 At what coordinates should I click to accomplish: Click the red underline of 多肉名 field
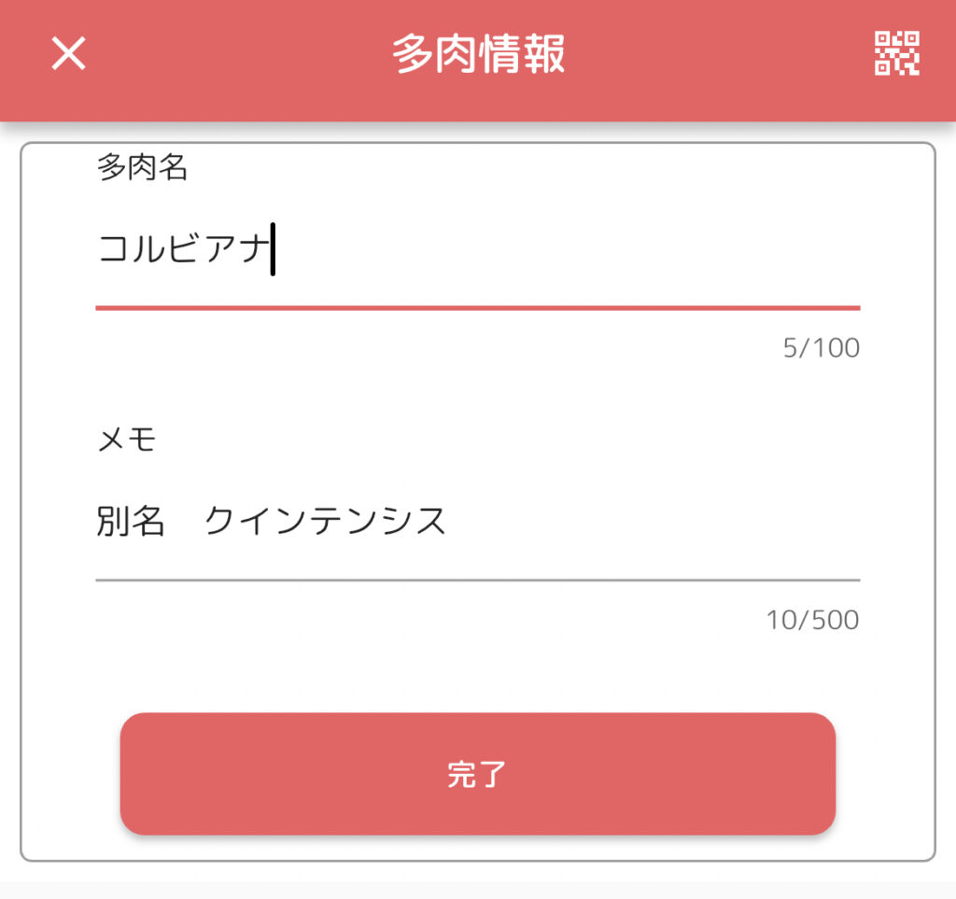(477, 307)
